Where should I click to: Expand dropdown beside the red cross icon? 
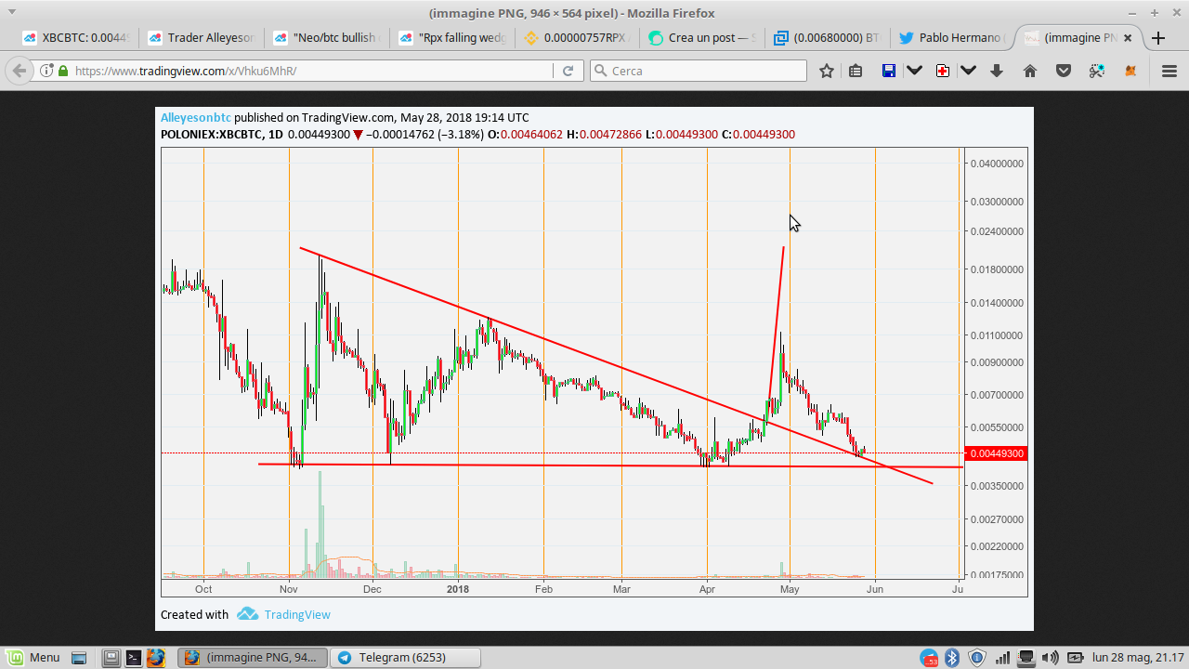[x=968, y=71]
